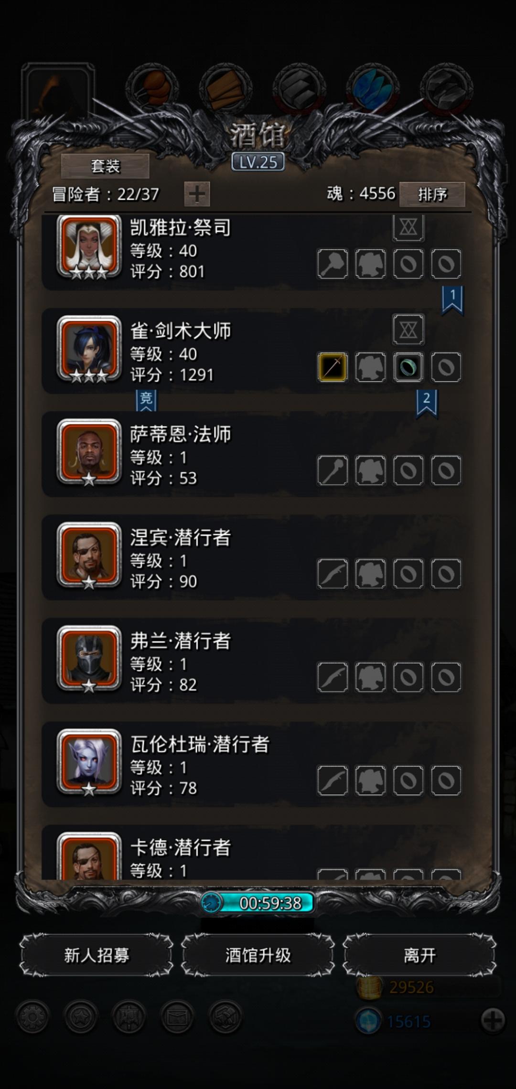This screenshot has width=516, height=1089.
Task: Tap the 新人招募 recruit button
Action: pos(97,955)
